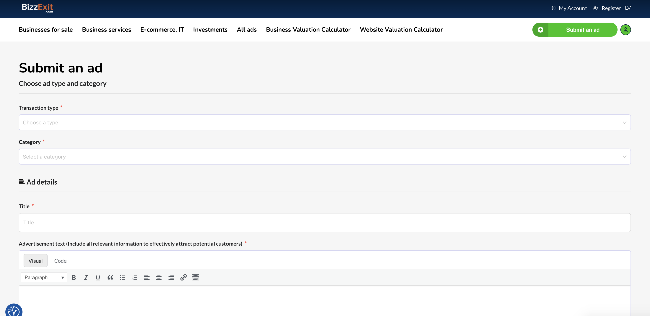The image size is (650, 316).
Task: Open the accessibility widget icon
Action: 14,311
